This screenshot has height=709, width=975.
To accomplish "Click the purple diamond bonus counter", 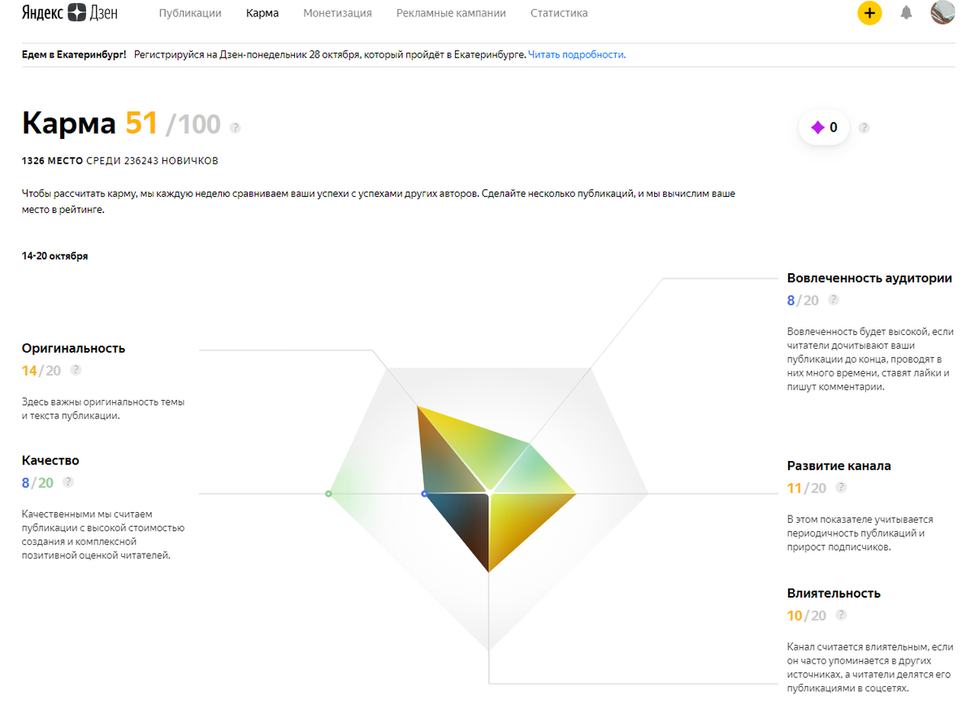I will tap(824, 128).
